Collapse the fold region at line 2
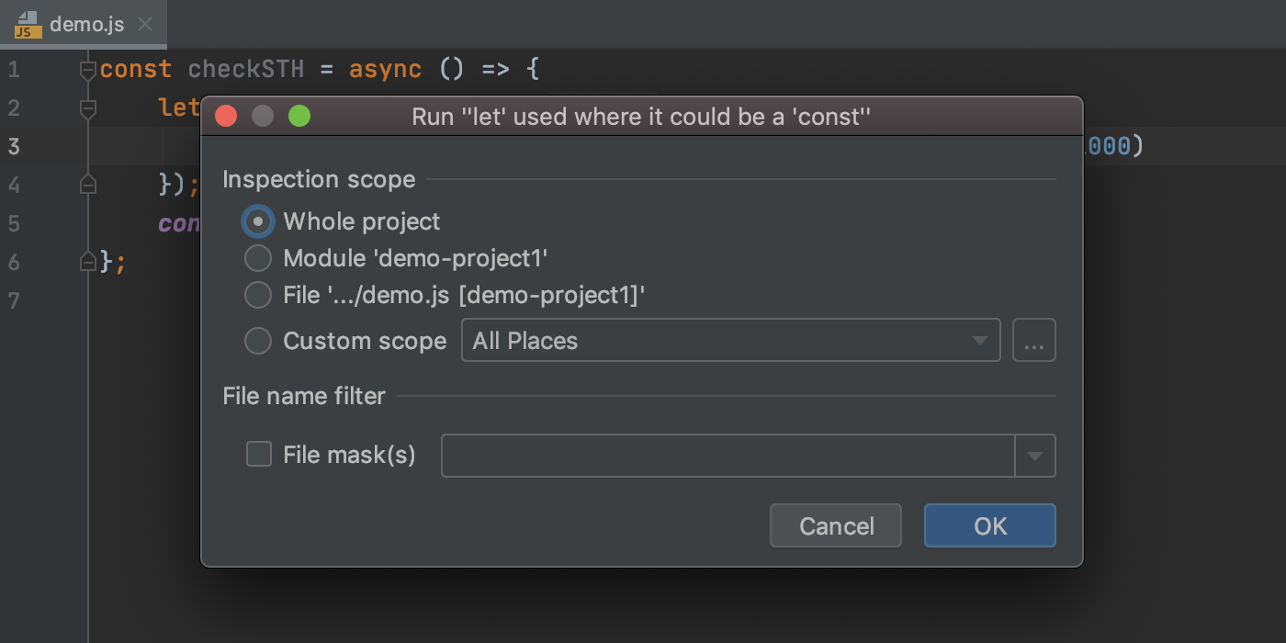Screen dimensions: 1286x643 pos(87,107)
